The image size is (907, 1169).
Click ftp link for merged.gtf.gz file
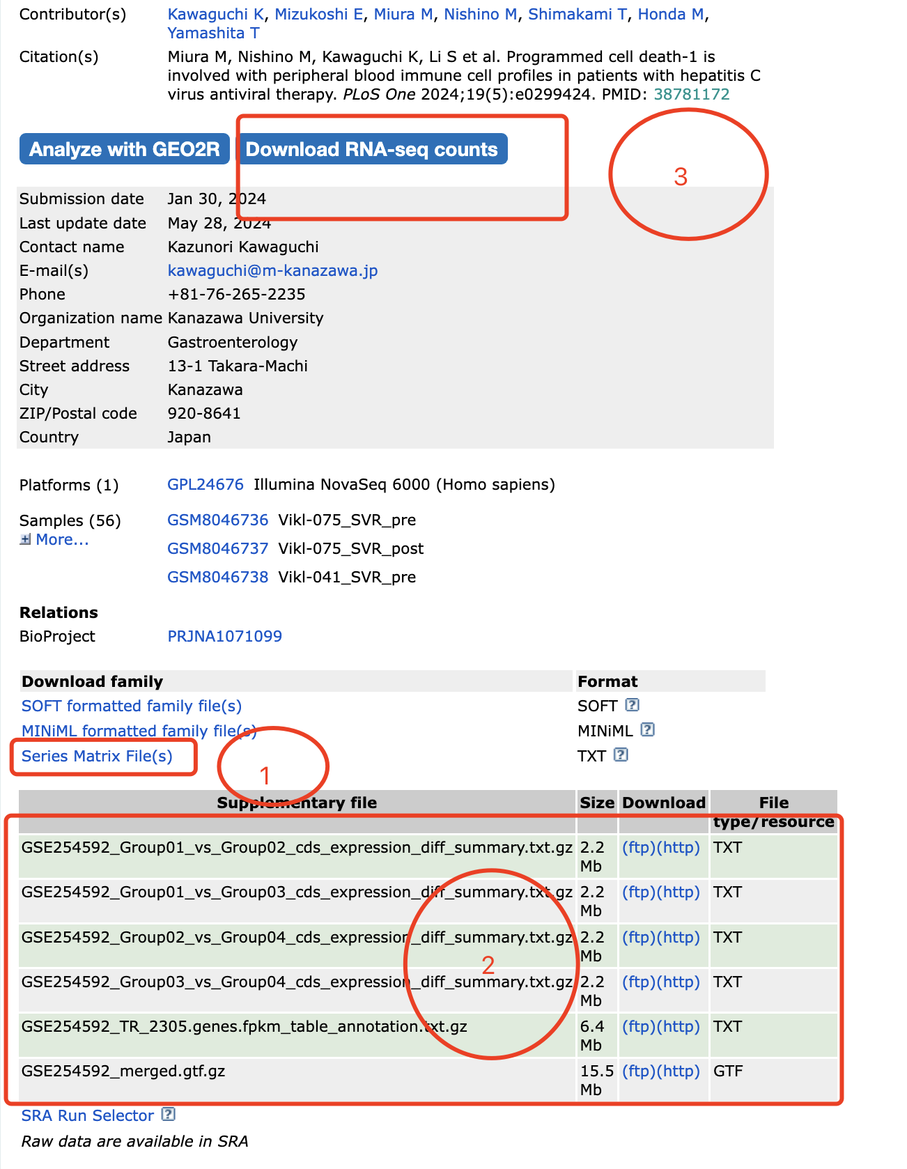pos(639,1071)
